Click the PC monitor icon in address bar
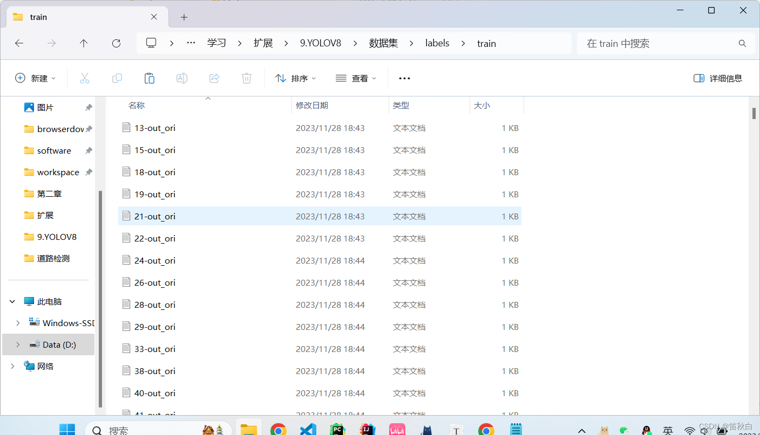This screenshot has width=760, height=435. [x=151, y=43]
